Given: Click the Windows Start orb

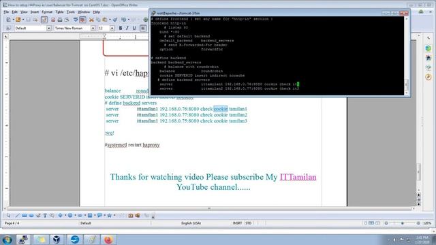Looking at the screenshot, I should pos(7,240).
